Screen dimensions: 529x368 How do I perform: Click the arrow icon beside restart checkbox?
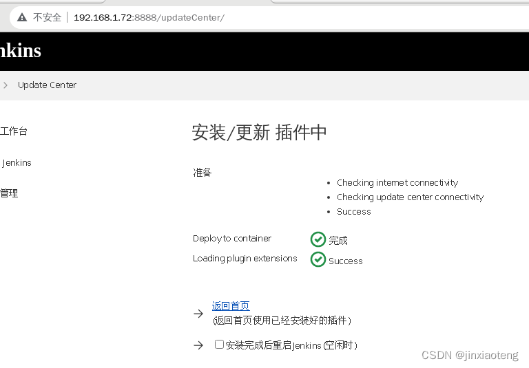198,345
